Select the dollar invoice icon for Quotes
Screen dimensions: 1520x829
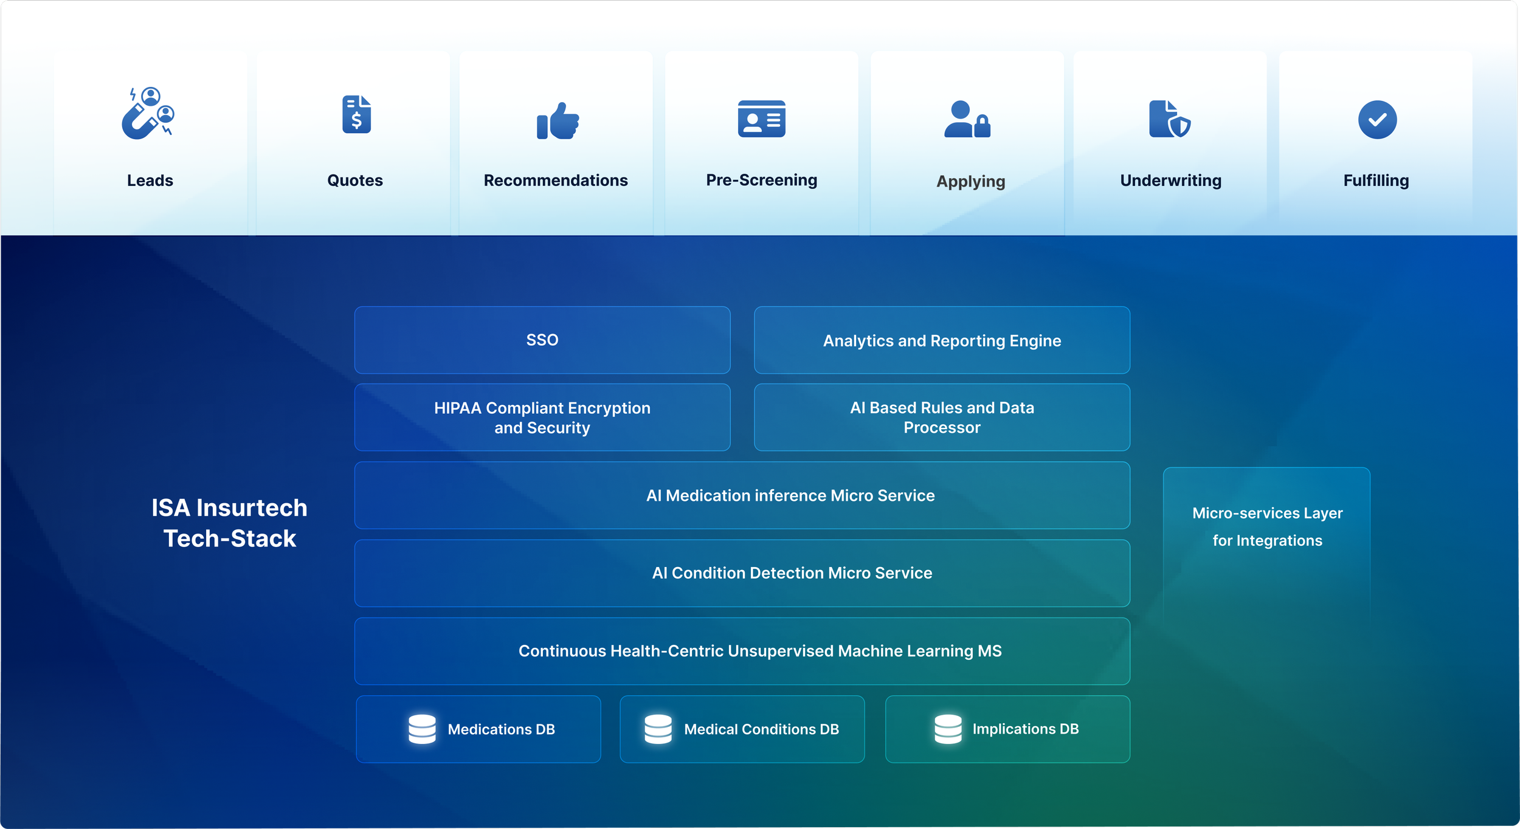(x=356, y=115)
